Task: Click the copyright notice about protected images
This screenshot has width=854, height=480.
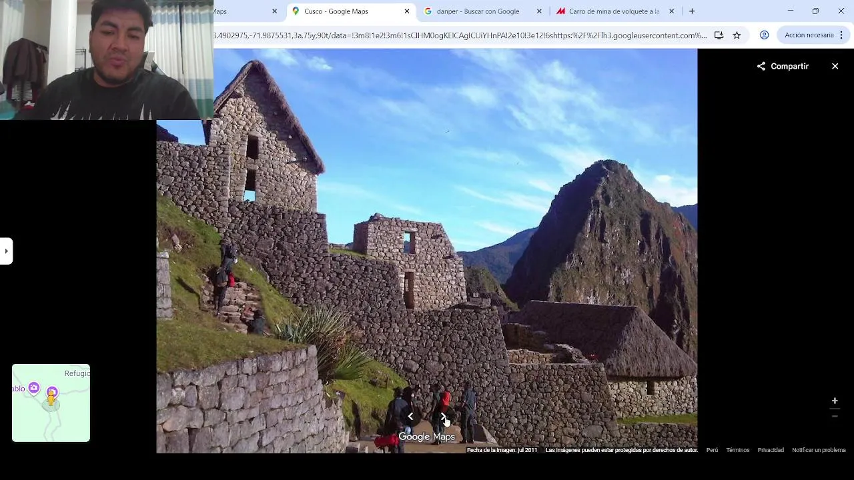Action: click(621, 450)
